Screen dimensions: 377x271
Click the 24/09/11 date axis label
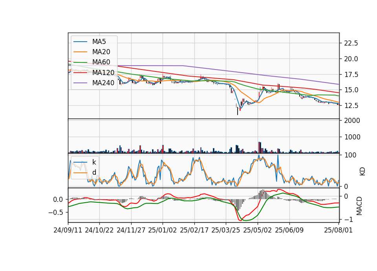point(68,230)
